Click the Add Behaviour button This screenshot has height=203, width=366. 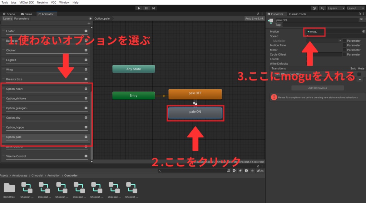[x=317, y=88]
